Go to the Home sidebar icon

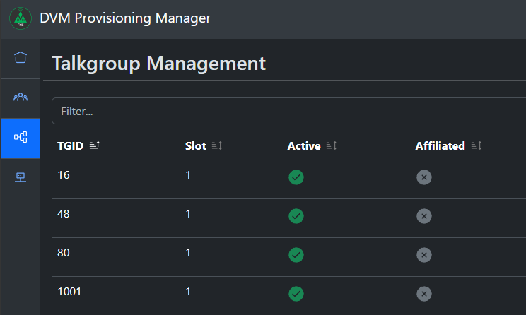coord(21,57)
